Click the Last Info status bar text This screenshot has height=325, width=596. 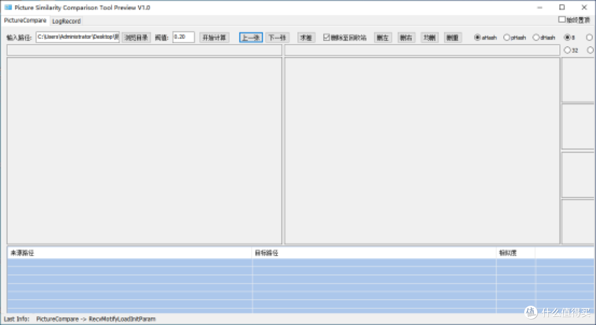(x=80, y=319)
